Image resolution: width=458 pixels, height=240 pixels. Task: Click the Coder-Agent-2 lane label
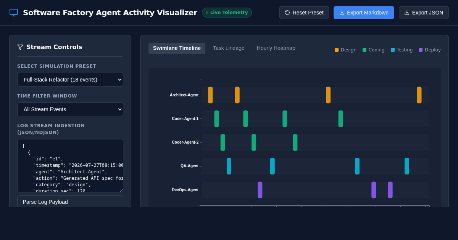pos(185,142)
